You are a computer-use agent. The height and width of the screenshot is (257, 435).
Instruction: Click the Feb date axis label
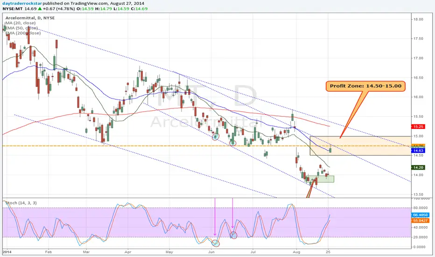(48, 252)
